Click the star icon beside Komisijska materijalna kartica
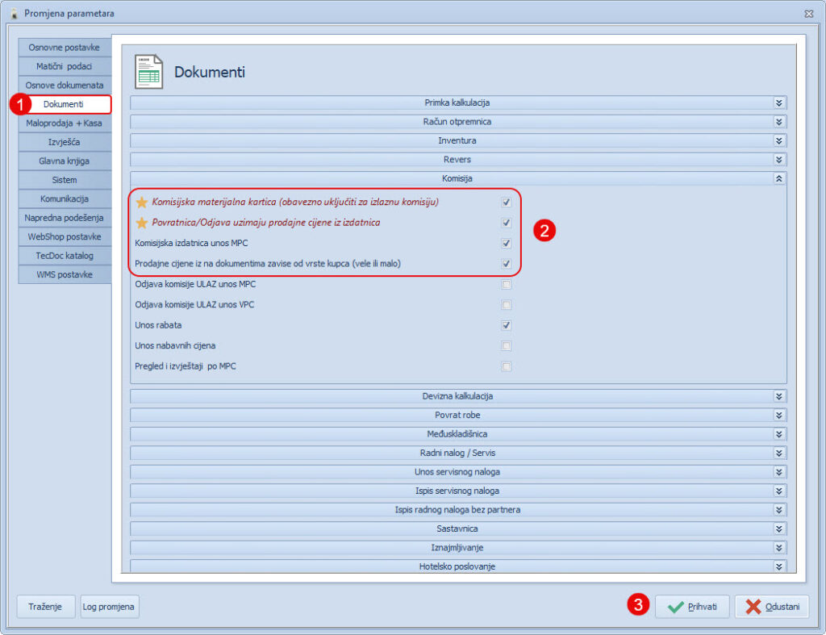 pos(142,202)
